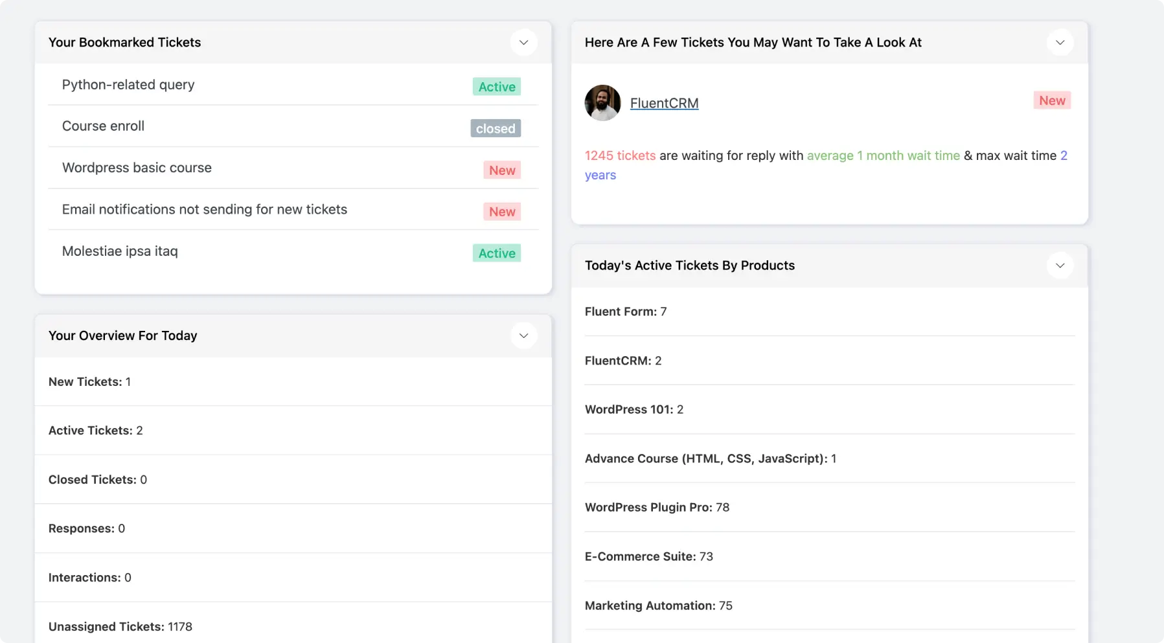Viewport: 1164px width, 643px height.
Task: Open the Python-related query ticket
Action: click(128, 85)
